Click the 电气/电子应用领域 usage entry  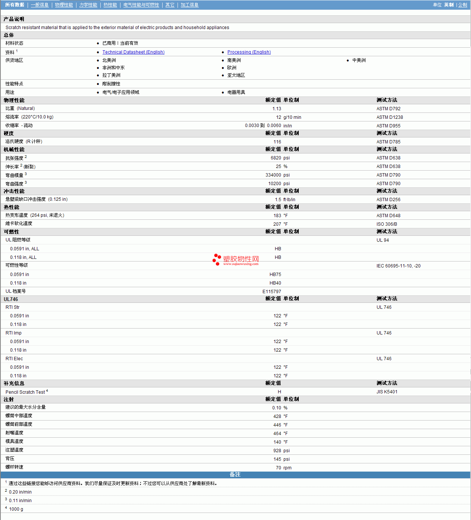click(121, 92)
